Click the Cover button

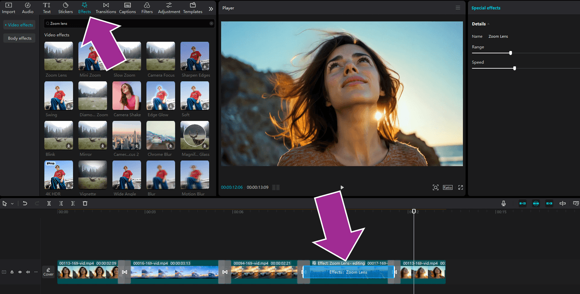(48, 272)
